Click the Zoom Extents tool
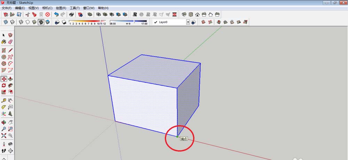This screenshot has width=348, height=160. pos(4,135)
